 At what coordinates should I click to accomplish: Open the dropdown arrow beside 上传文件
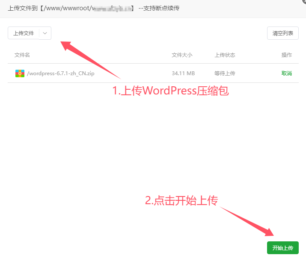click(x=45, y=33)
